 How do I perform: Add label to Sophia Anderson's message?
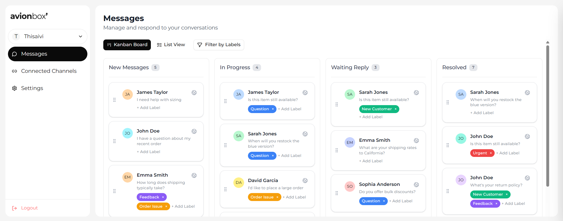401,201
